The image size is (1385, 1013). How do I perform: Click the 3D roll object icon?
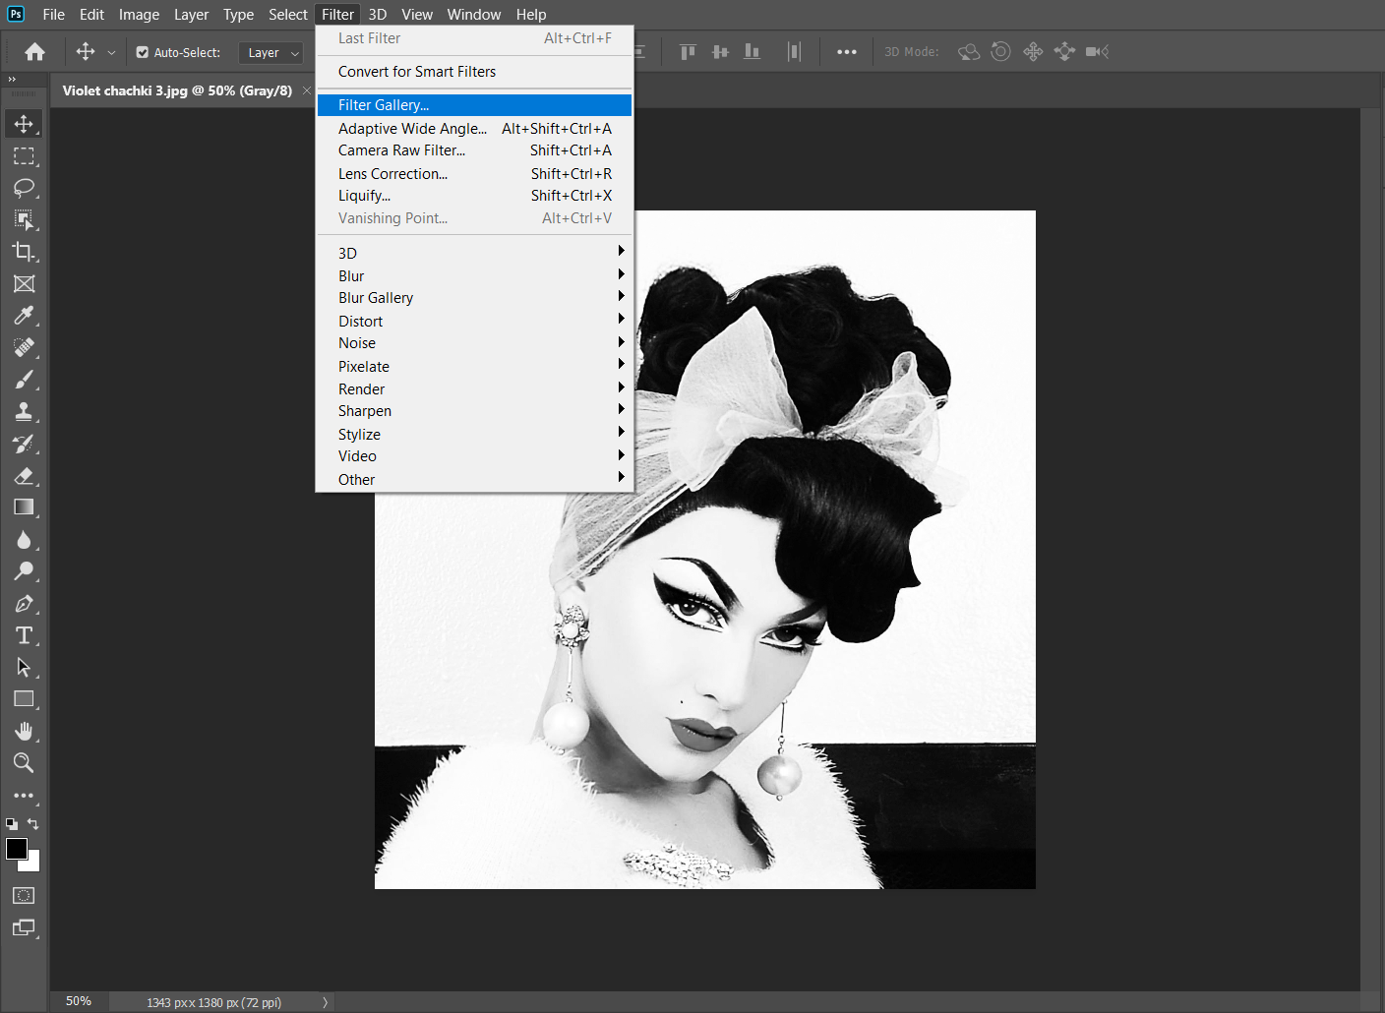(x=1000, y=51)
